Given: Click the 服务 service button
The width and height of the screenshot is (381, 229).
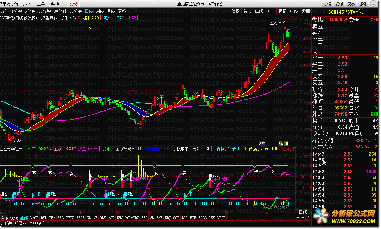Looking at the screenshot, I should click(363, 4).
